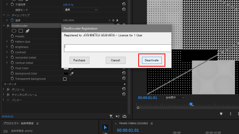
Task: Click the registration code input field
Action: (118, 48)
